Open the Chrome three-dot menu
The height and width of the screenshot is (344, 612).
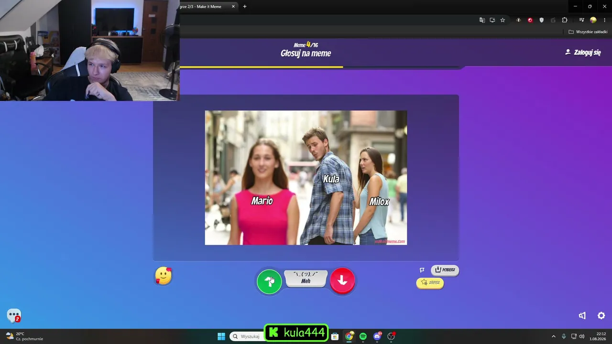click(605, 20)
